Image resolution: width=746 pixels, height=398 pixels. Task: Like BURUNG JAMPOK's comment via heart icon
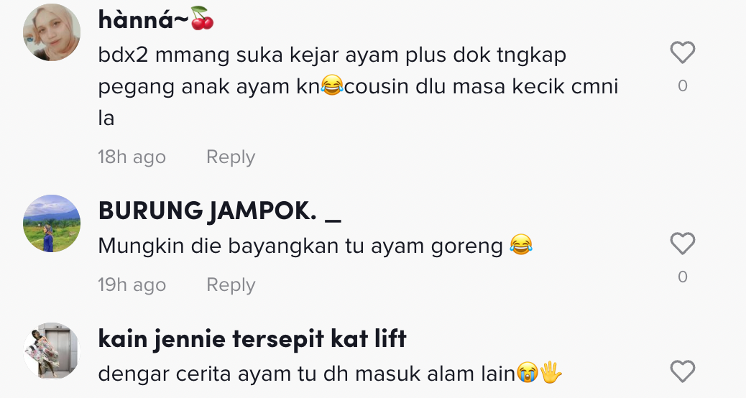[x=683, y=244]
